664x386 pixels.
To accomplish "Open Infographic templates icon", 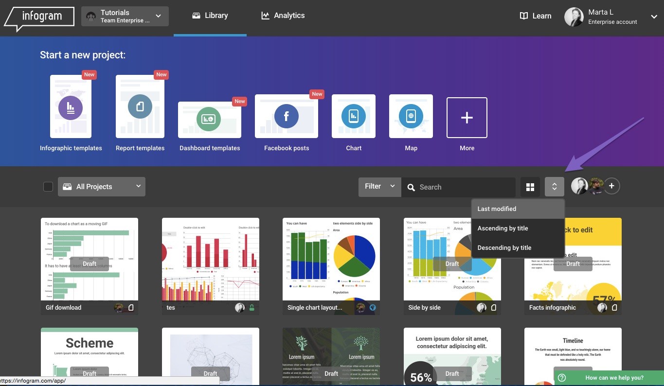I will coord(71,108).
